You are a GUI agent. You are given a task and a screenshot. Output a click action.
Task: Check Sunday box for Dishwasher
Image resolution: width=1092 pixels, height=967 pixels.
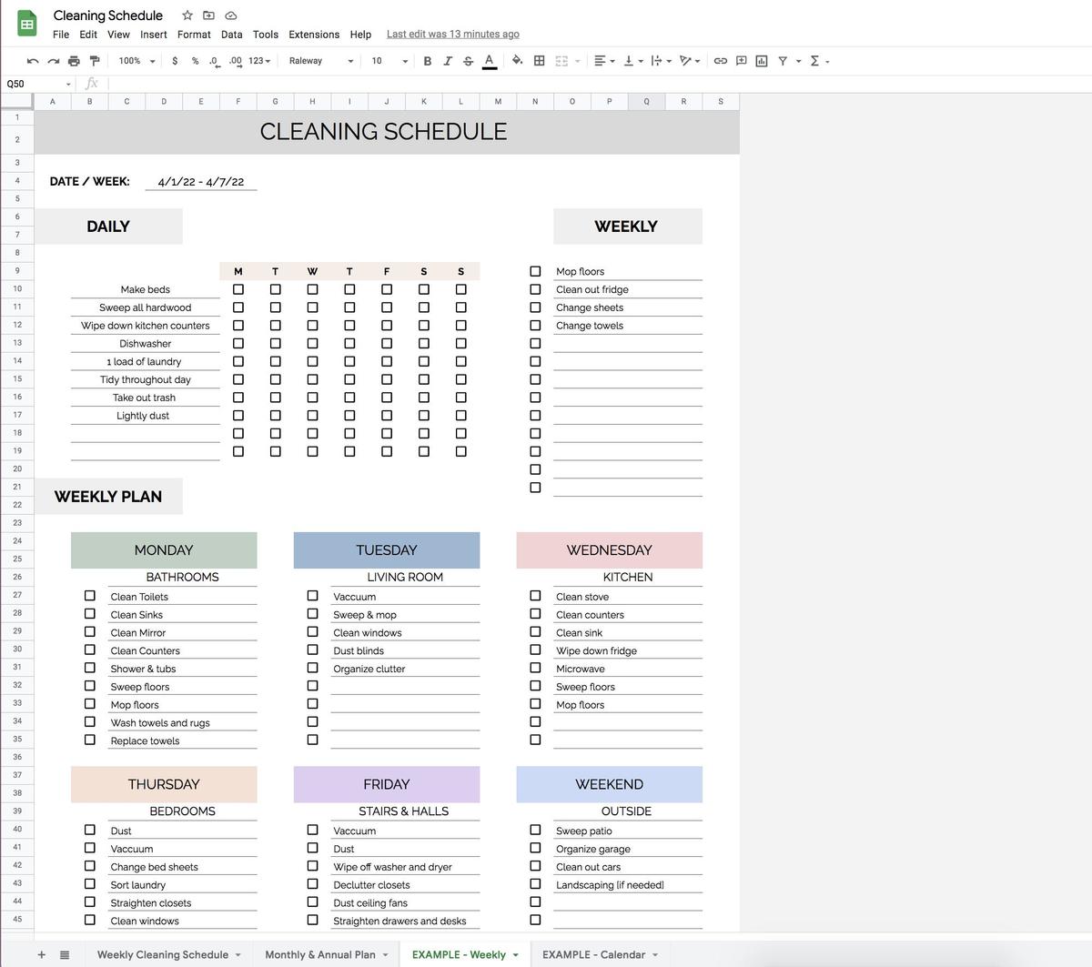[x=460, y=343]
